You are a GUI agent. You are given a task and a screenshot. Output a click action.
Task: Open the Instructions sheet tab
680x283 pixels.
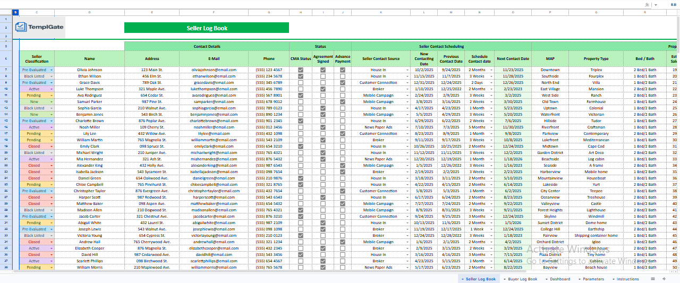tap(627, 279)
